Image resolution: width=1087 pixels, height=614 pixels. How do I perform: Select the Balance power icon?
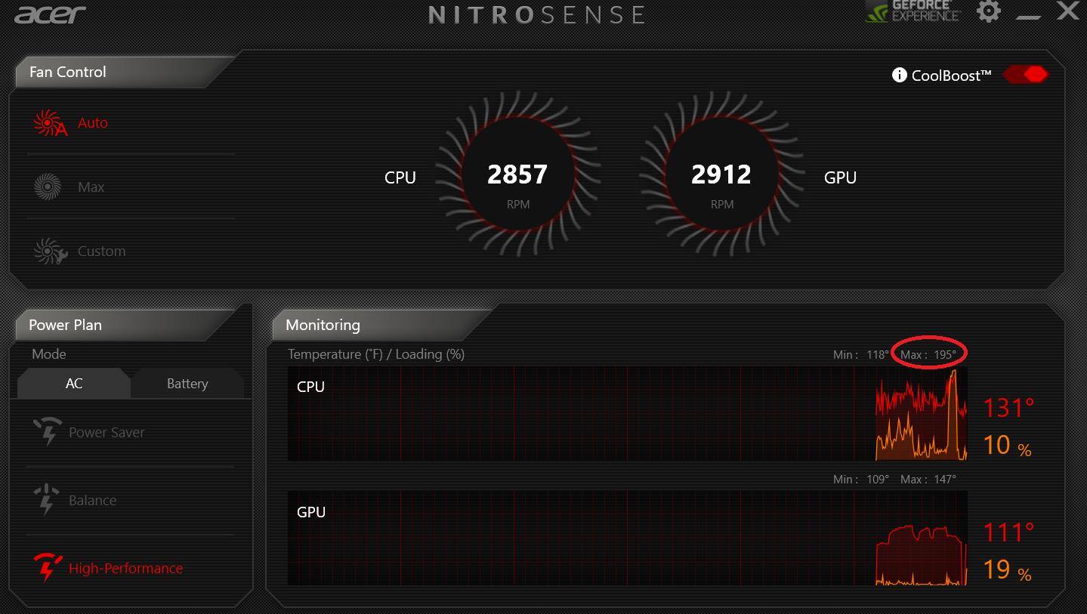click(46, 499)
